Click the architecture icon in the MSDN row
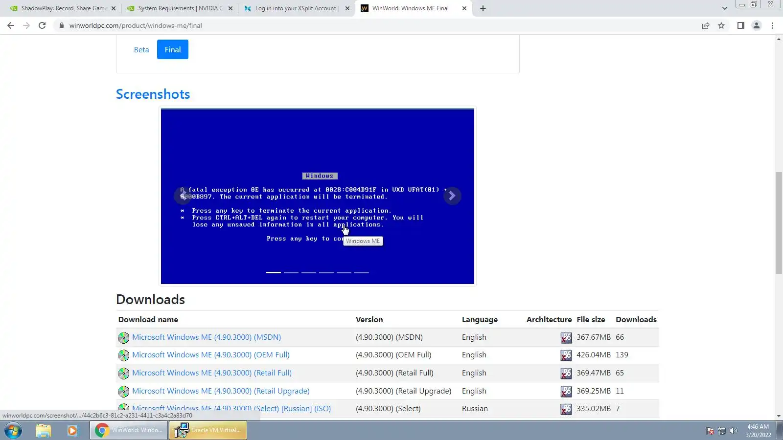The width and height of the screenshot is (783, 440). (566, 338)
